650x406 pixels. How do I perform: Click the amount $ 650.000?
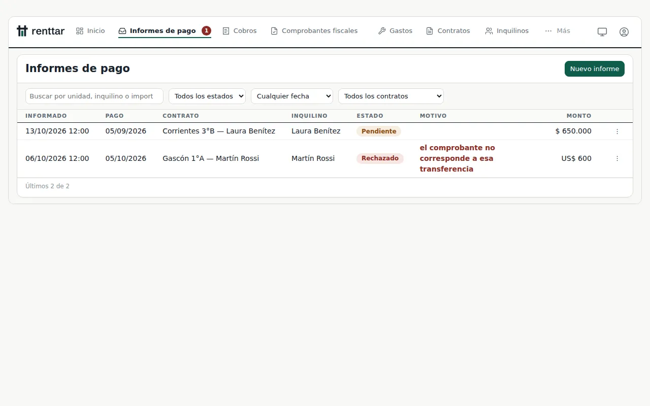point(573,131)
